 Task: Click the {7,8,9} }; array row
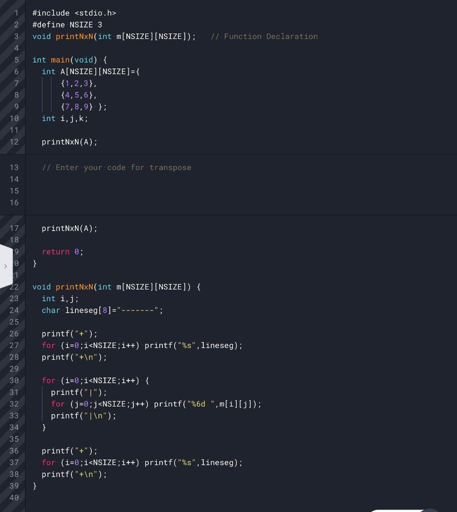[x=83, y=107]
